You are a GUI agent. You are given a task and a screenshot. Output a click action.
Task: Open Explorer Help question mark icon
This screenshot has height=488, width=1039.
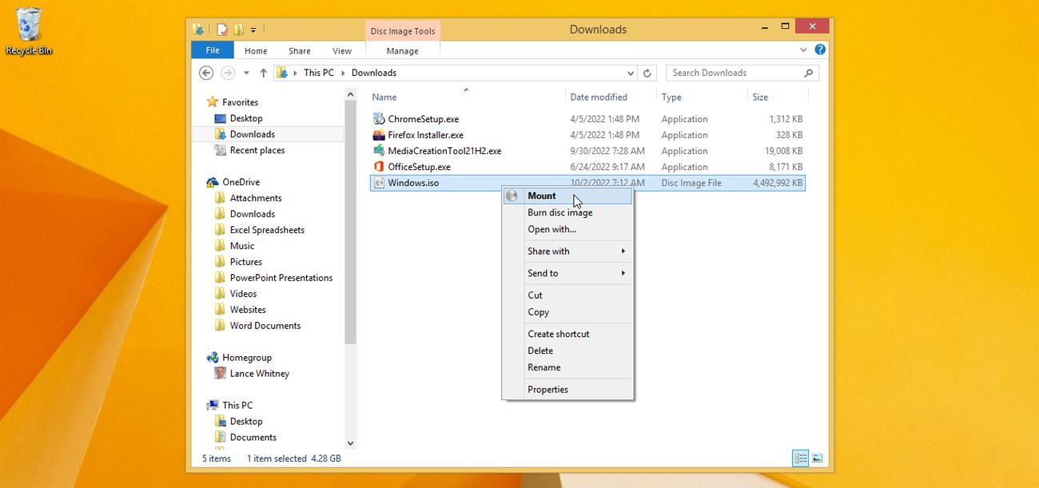click(820, 50)
